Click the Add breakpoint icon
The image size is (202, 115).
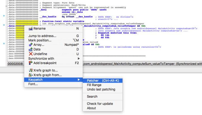(x=31, y=63)
